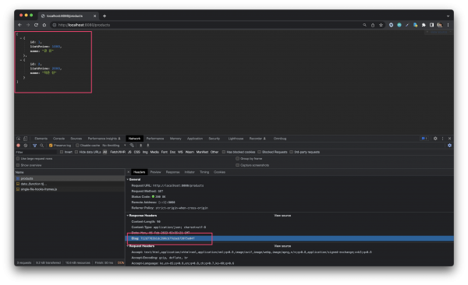
Task: Check the Invert filter checkbox
Action: click(62, 152)
